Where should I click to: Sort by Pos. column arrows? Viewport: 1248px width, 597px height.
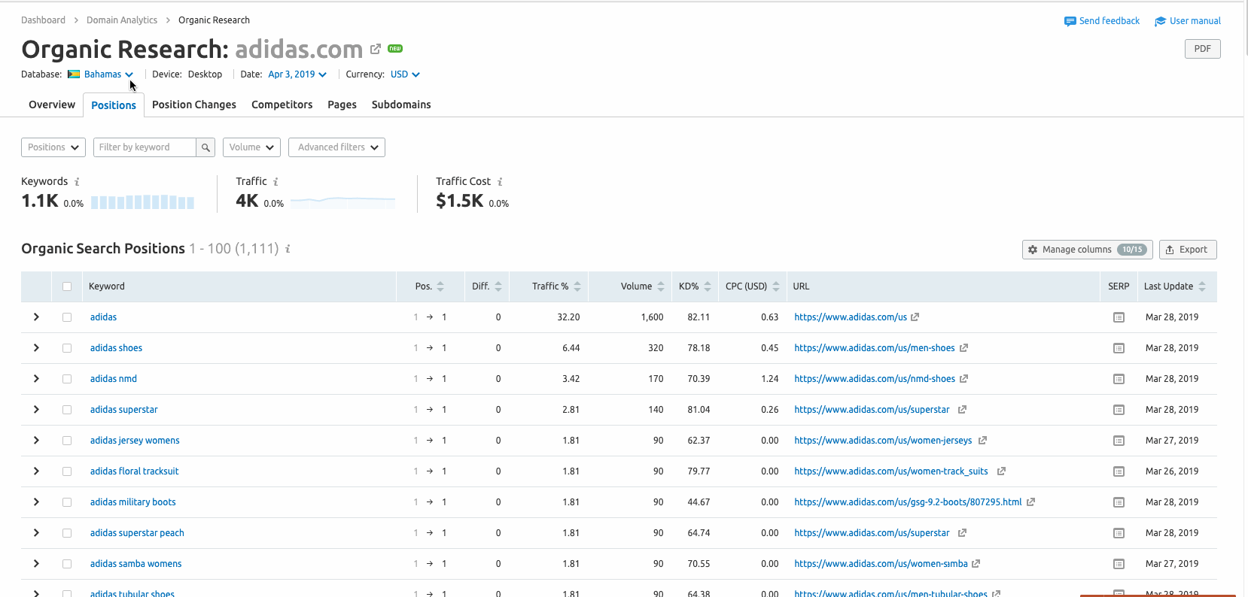coord(440,286)
